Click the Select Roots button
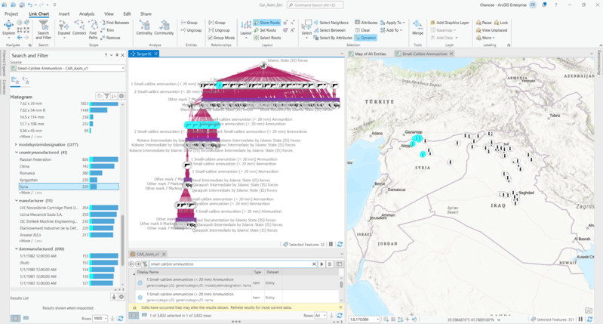 267,38
